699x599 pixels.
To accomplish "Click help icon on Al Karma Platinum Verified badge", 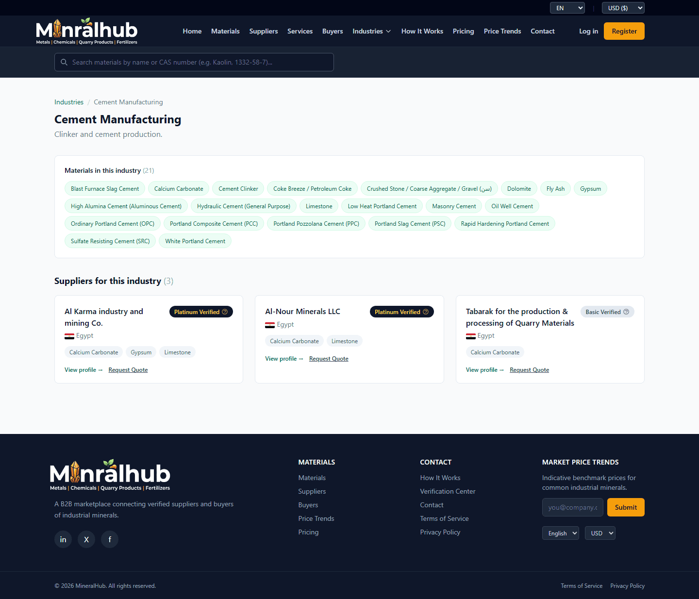I will coord(225,312).
